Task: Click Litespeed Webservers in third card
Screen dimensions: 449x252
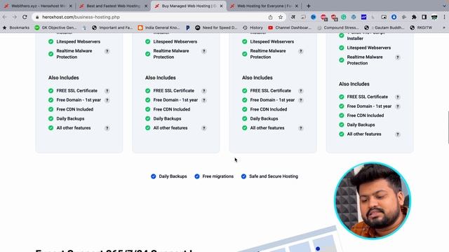Action: (x=272, y=42)
